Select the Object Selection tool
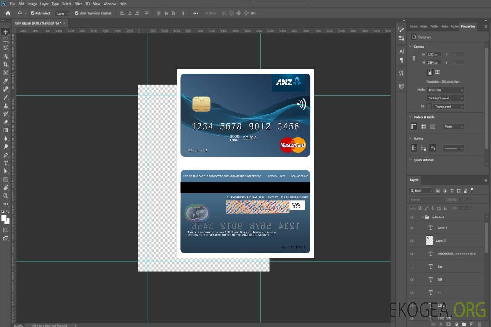This screenshot has width=491, height=327. pos(5,56)
